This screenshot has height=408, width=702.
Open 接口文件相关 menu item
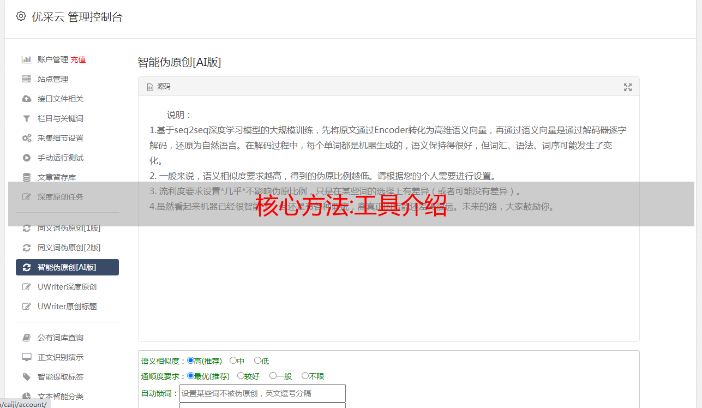click(61, 99)
